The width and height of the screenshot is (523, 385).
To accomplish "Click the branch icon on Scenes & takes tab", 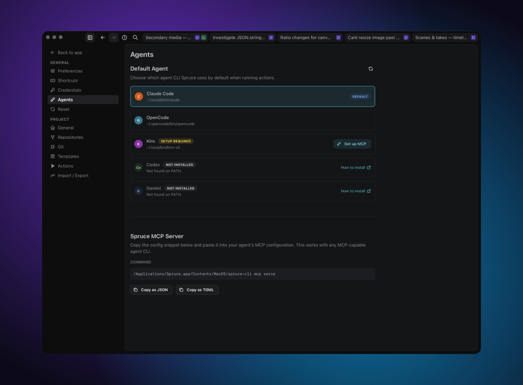I will [x=473, y=38].
